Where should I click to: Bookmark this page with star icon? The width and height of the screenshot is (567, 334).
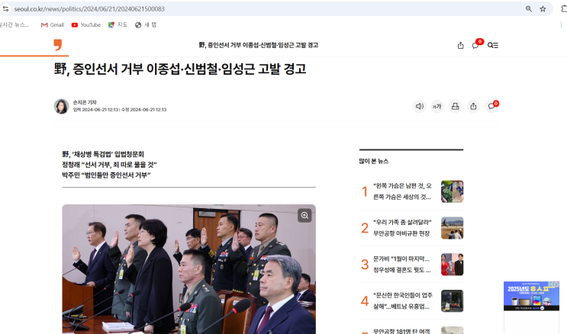(x=543, y=9)
